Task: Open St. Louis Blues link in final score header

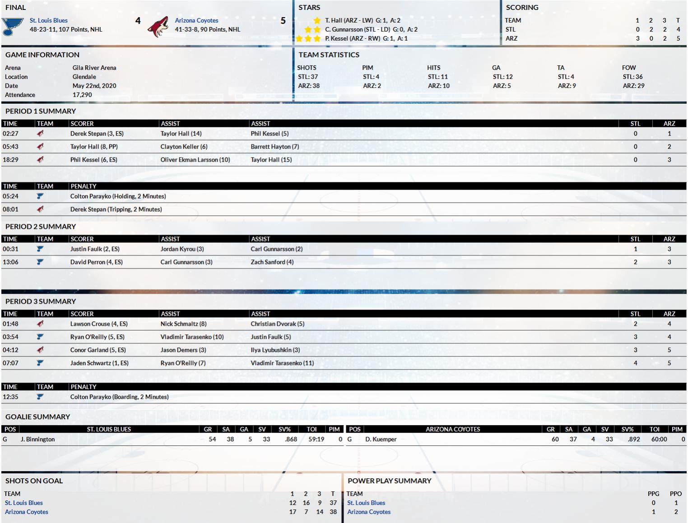Action: point(49,20)
